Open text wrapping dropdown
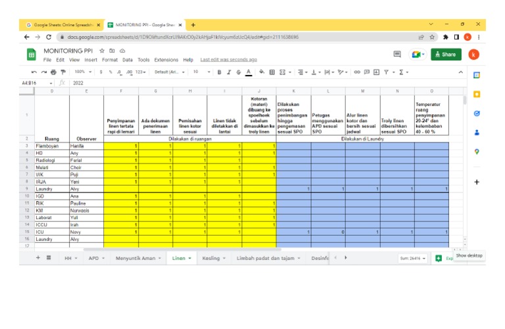This screenshot has width=505, height=329. 329,72
